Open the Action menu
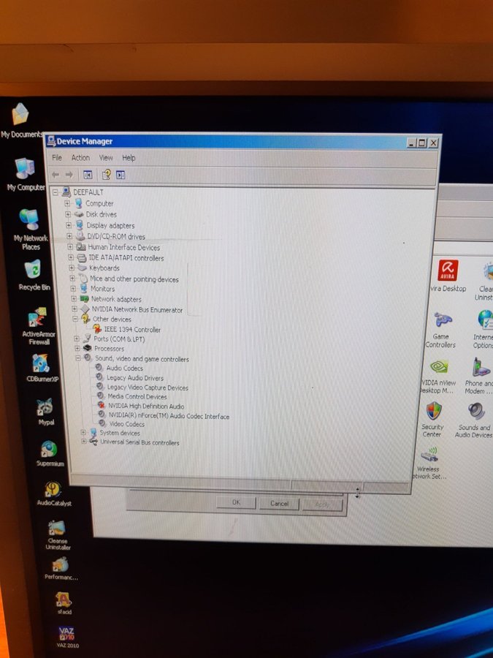This screenshot has height=658, width=493. click(80, 158)
